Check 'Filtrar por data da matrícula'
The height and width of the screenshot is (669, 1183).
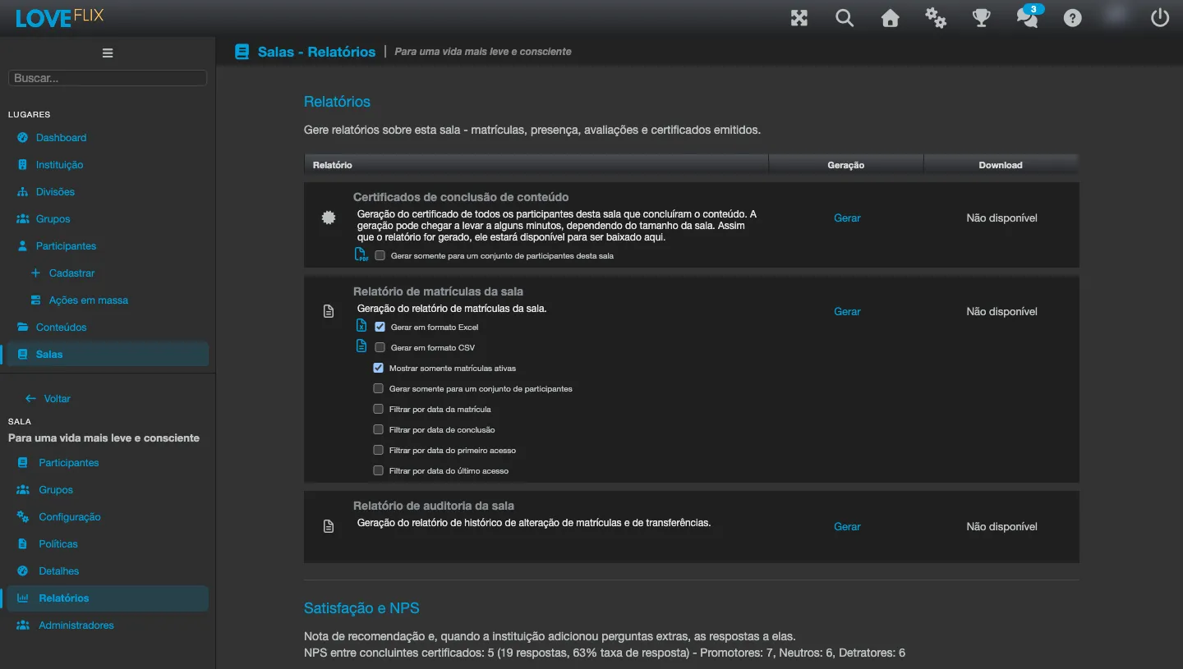tap(378, 409)
